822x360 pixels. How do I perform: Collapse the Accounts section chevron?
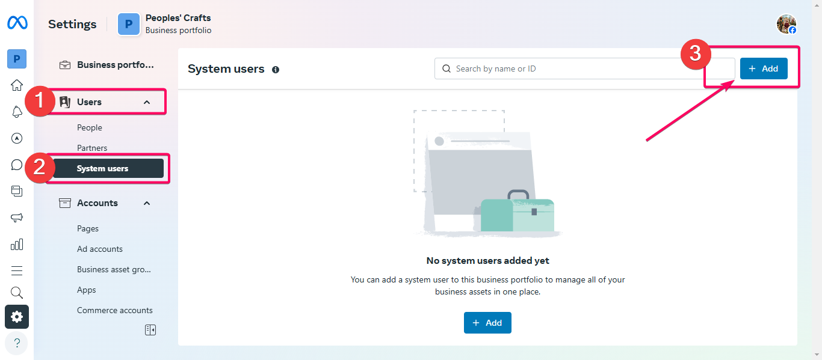pyautogui.click(x=147, y=203)
